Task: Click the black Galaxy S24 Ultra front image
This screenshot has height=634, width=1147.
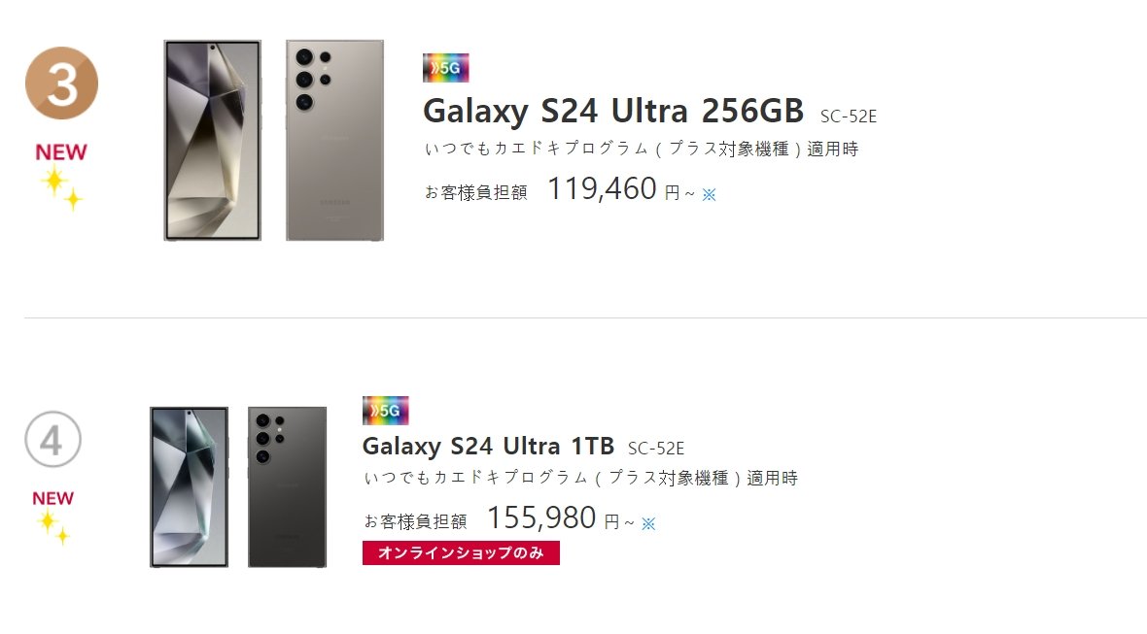Action: pos(189,486)
